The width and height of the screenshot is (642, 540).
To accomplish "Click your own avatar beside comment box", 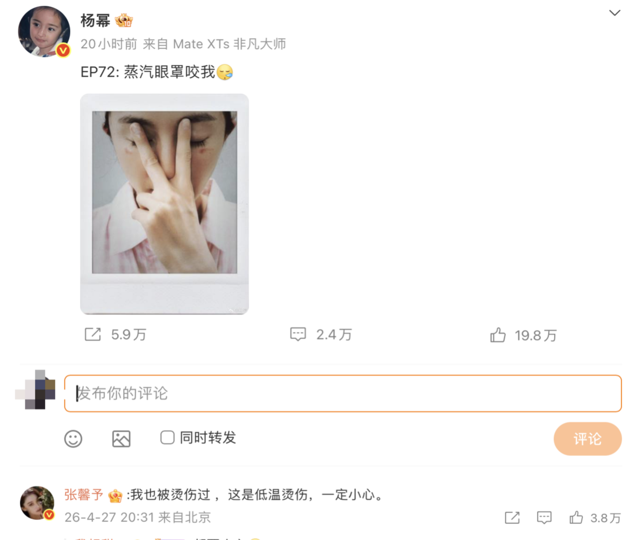I will pyautogui.click(x=36, y=391).
